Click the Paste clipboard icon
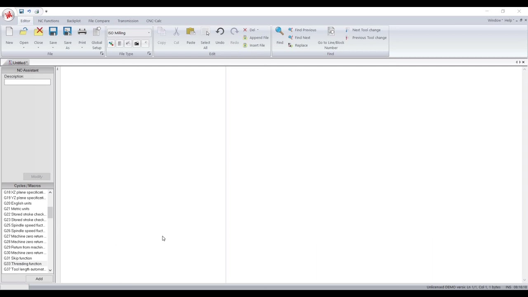Image resolution: width=528 pixels, height=297 pixels. click(x=191, y=32)
